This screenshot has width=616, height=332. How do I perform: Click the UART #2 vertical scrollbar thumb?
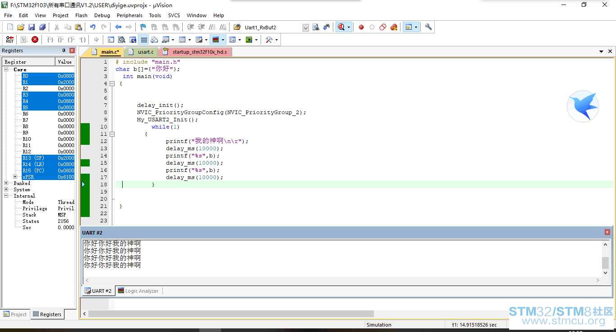tap(605, 263)
